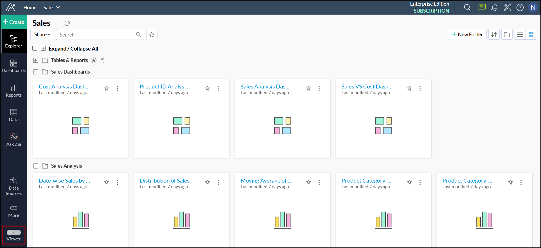
Task: Click the New Folder button
Action: (x=467, y=35)
